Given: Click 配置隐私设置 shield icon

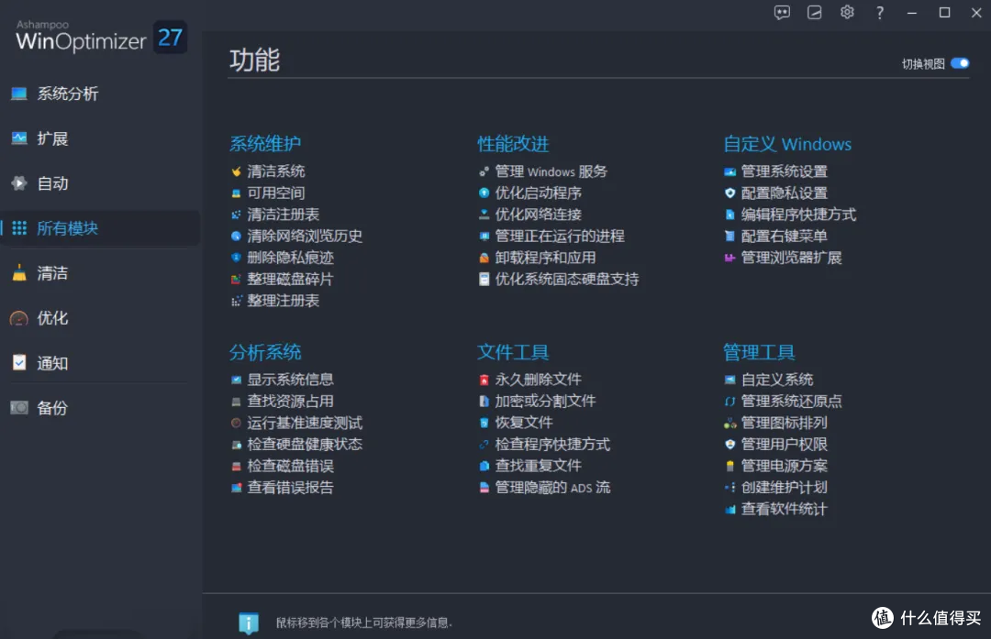Looking at the screenshot, I should pos(729,193).
